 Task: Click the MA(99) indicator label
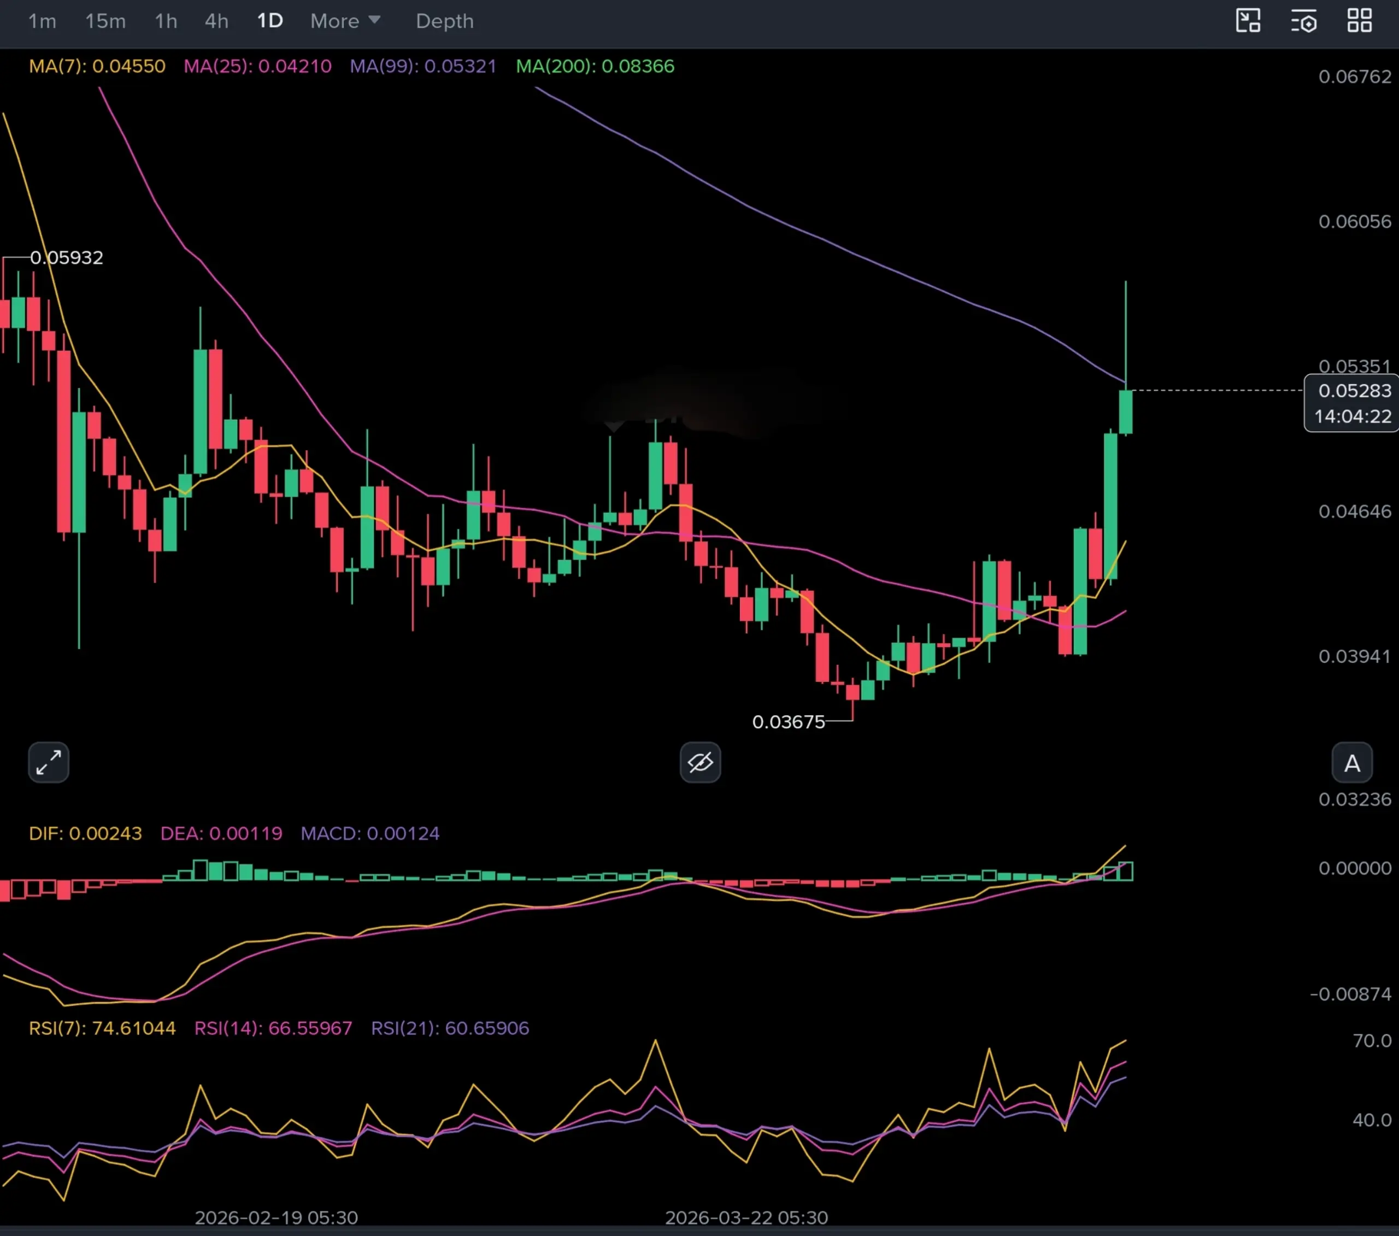423,66
